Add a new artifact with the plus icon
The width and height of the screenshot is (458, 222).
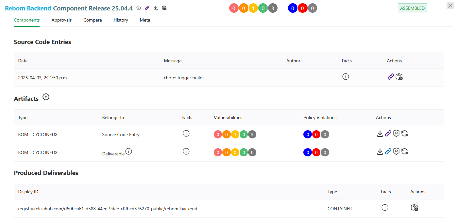(46, 97)
